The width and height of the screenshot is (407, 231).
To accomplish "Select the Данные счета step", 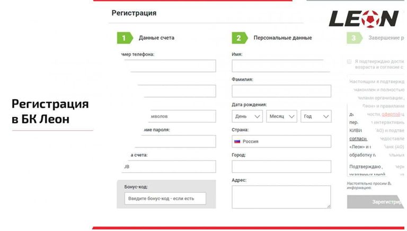I will [x=156, y=38].
